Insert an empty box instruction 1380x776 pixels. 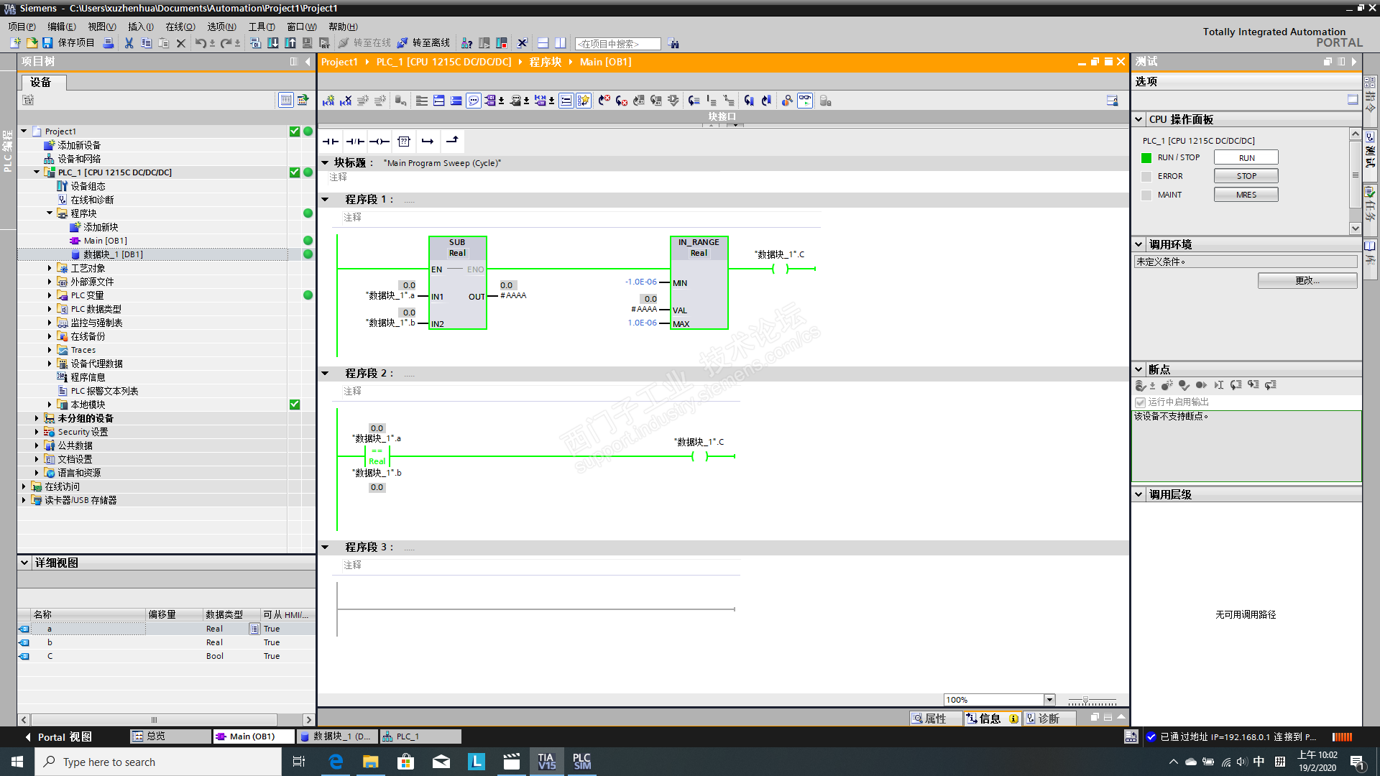pyautogui.click(x=404, y=142)
